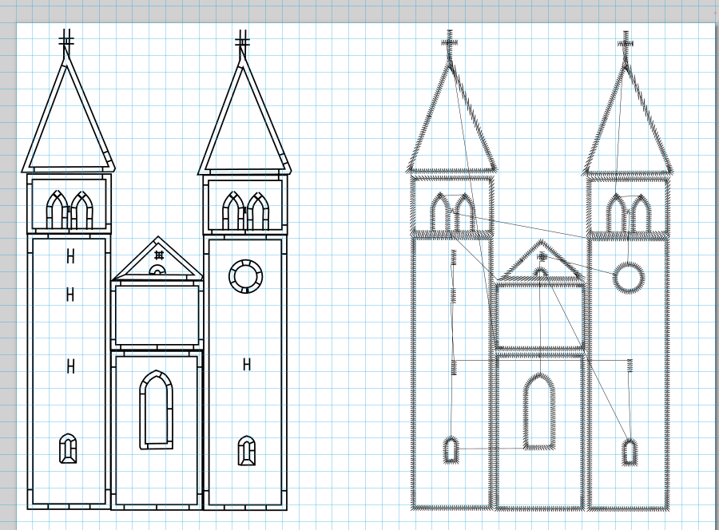Image resolution: width=719 pixels, height=530 pixels.
Task: Click the cross atop the outline church's right spire
Action: [x=243, y=40]
